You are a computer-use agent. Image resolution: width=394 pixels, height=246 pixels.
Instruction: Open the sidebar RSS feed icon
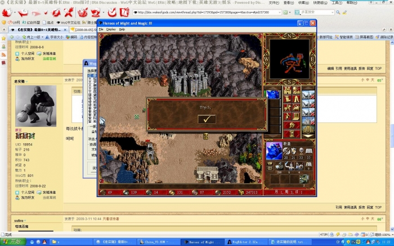coord(3,54)
